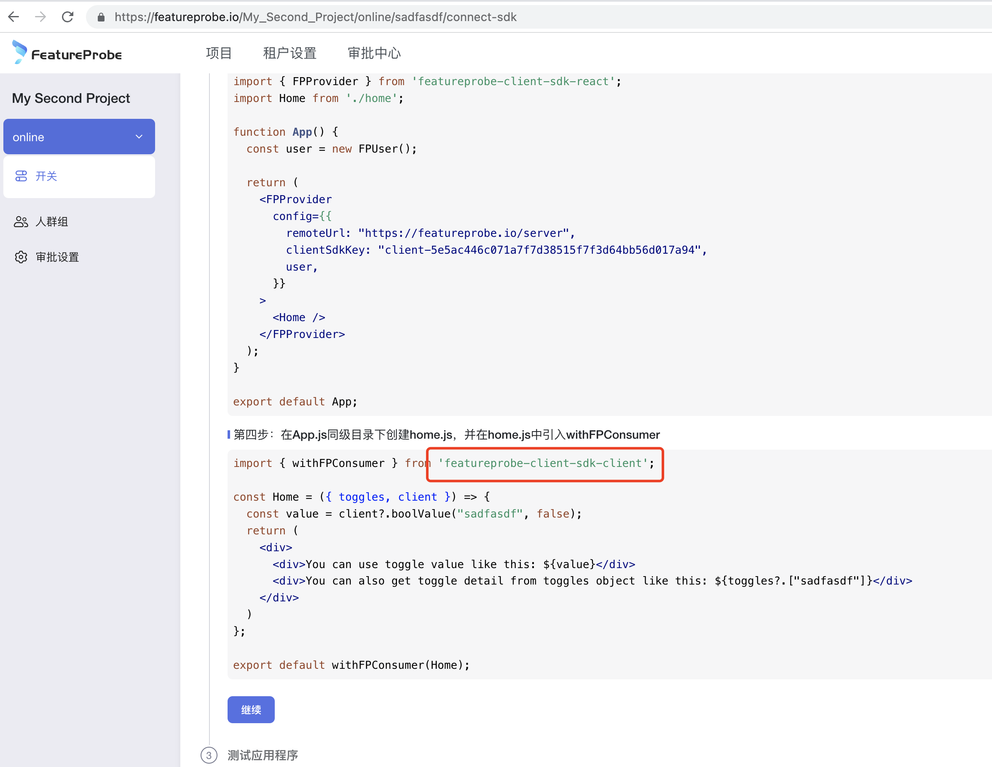992x767 pixels.
Task: Click 'function App() {' code line
Action: pyautogui.click(x=286, y=131)
